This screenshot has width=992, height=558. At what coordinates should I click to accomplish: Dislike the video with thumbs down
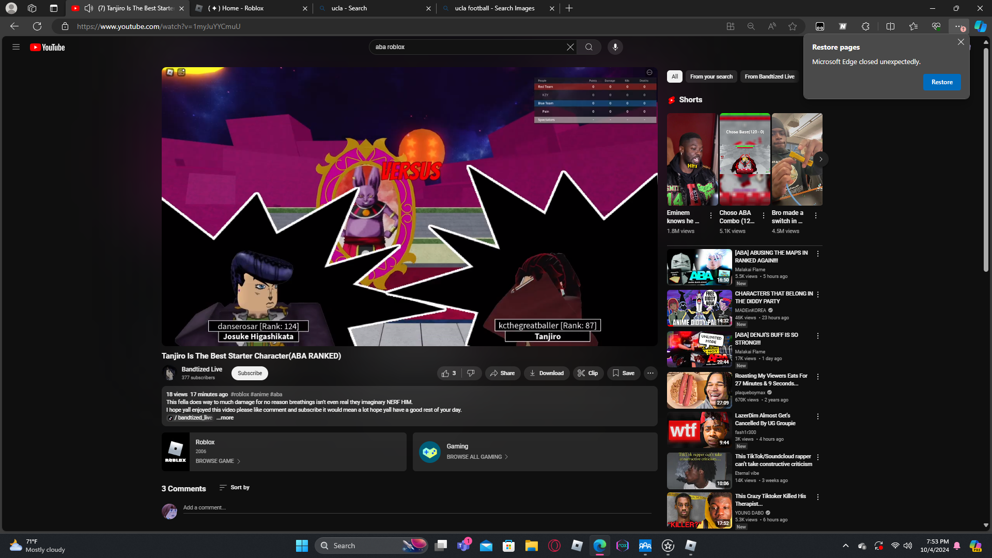(x=471, y=373)
